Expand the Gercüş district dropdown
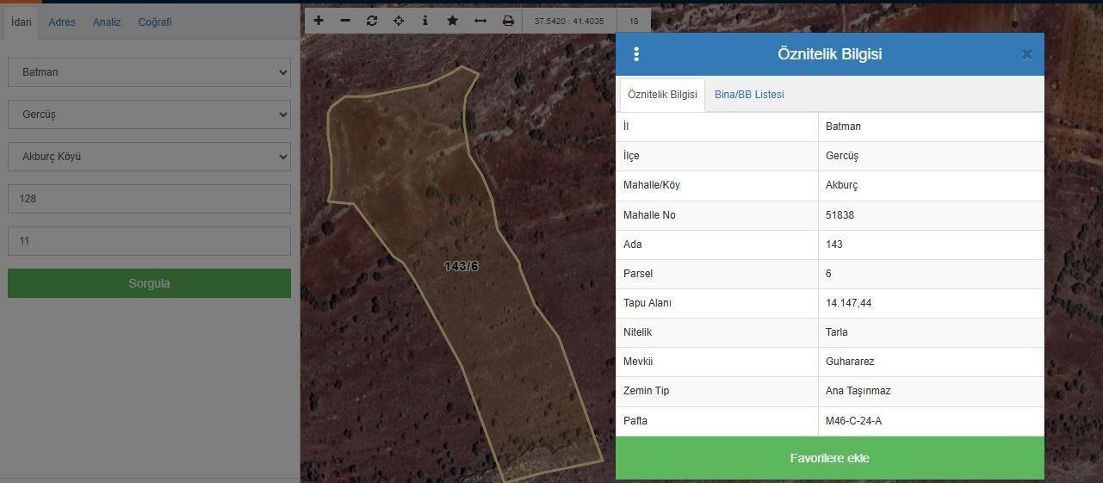 click(149, 115)
